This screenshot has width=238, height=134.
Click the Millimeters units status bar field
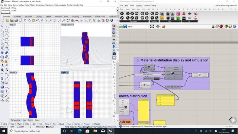pyautogui.click(x=41, y=127)
